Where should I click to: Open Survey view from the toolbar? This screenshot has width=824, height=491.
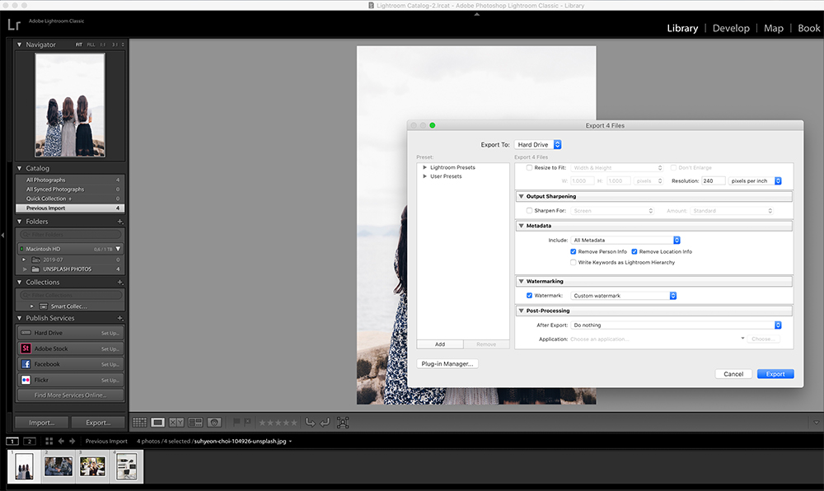(x=195, y=422)
